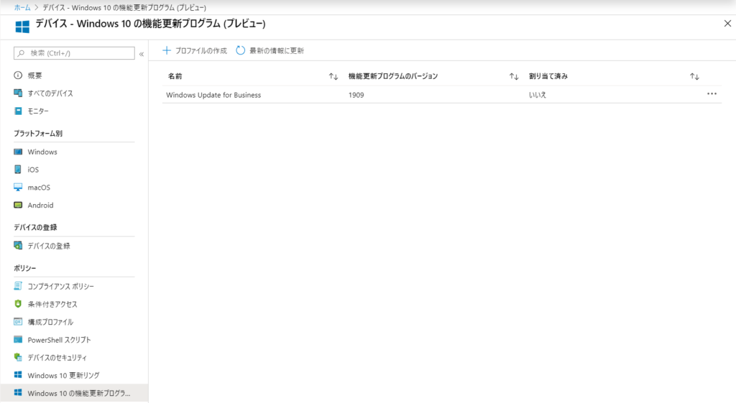Sort by 機能更新プログラムのバージョン column arrows

[514, 76]
